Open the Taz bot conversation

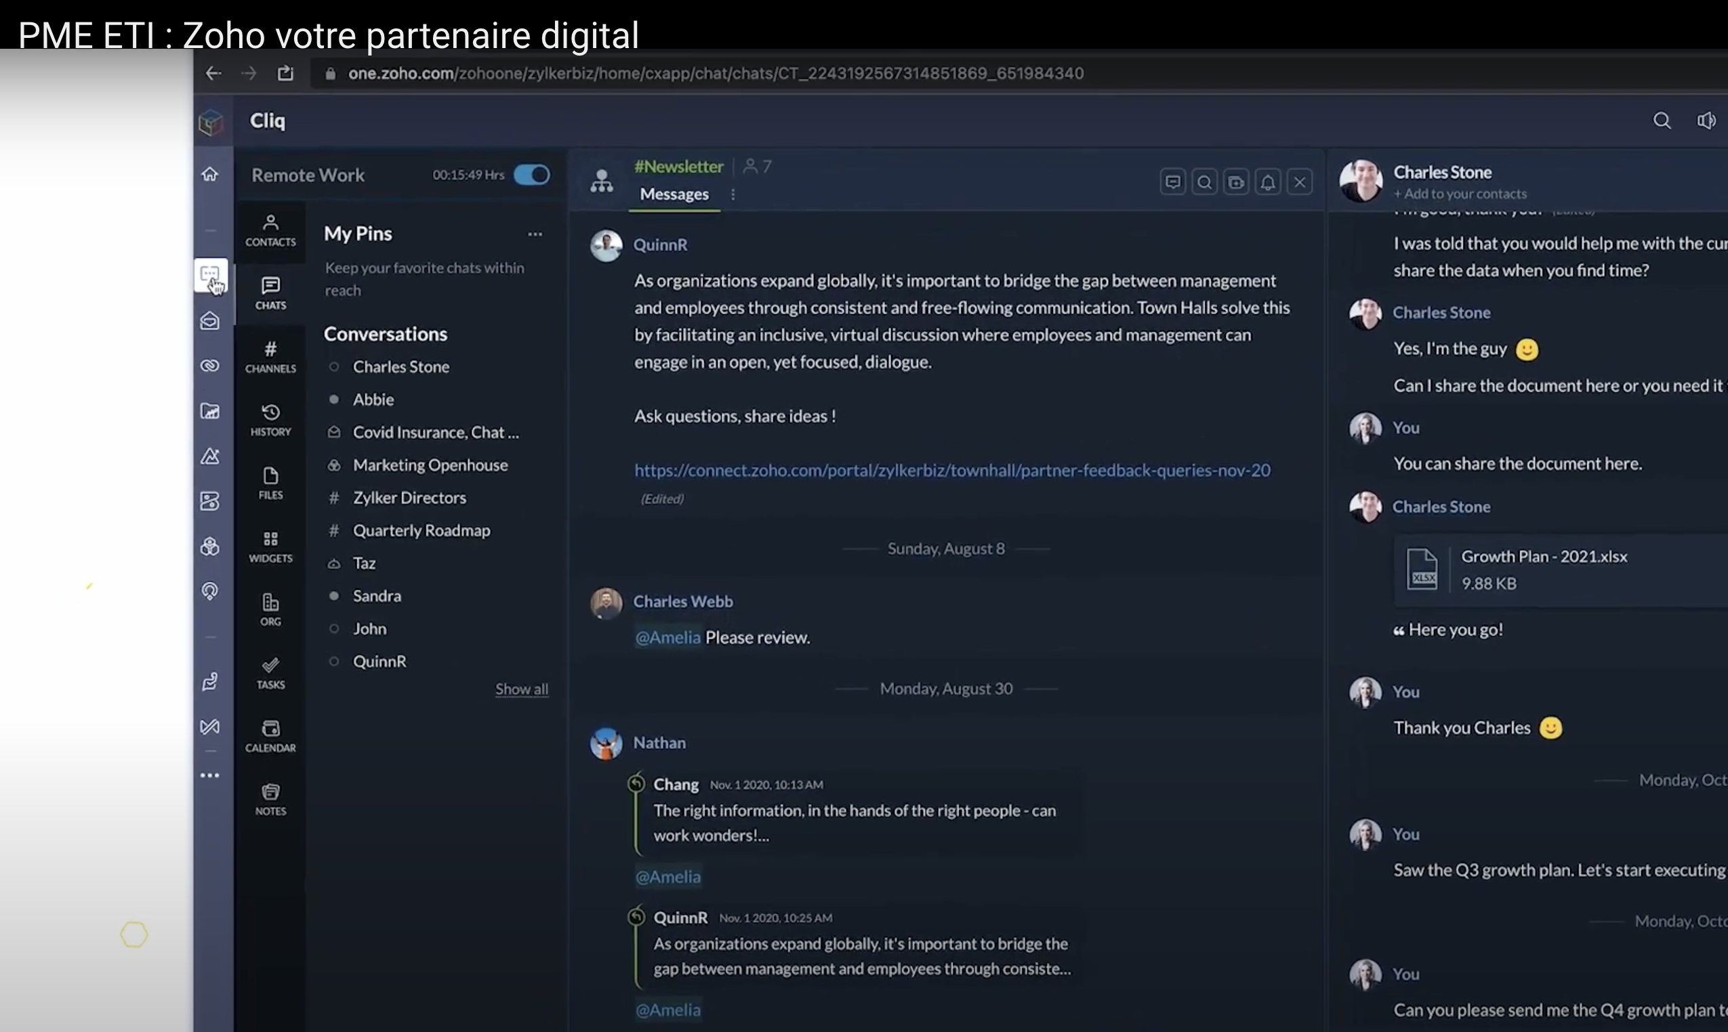coord(364,563)
